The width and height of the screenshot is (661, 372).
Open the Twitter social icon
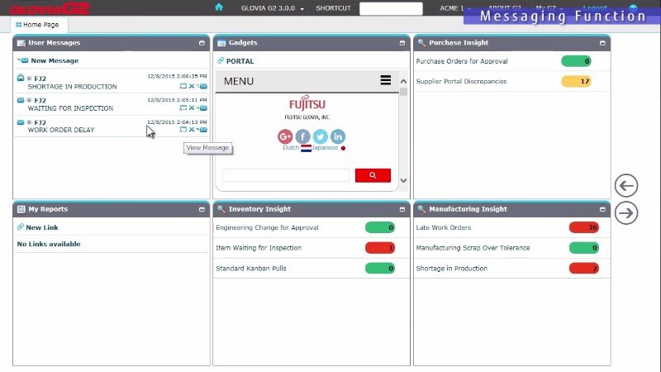pyautogui.click(x=321, y=136)
